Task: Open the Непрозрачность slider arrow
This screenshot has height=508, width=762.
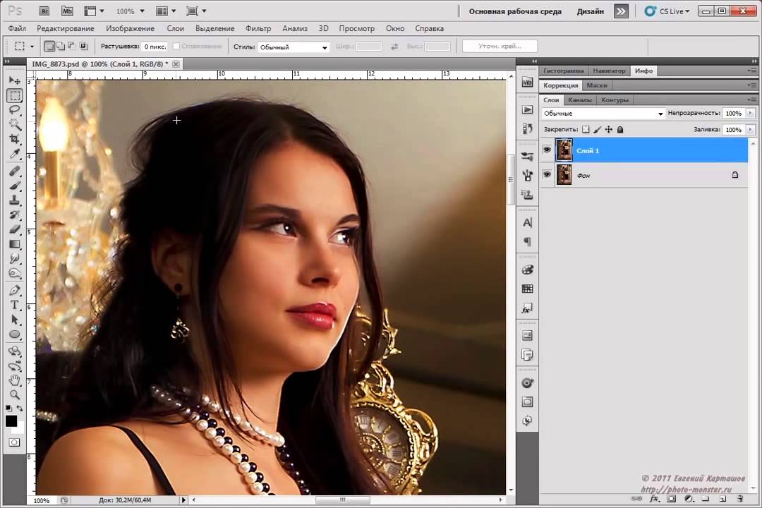Action: [x=750, y=114]
